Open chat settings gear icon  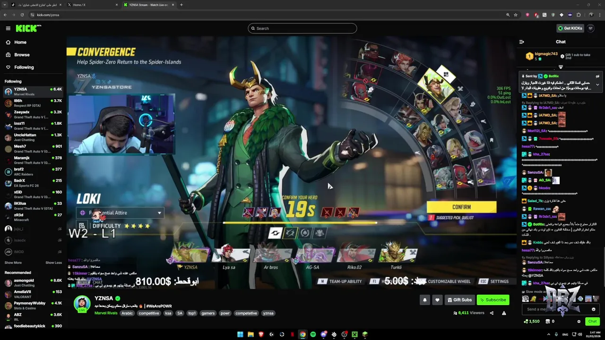579,322
